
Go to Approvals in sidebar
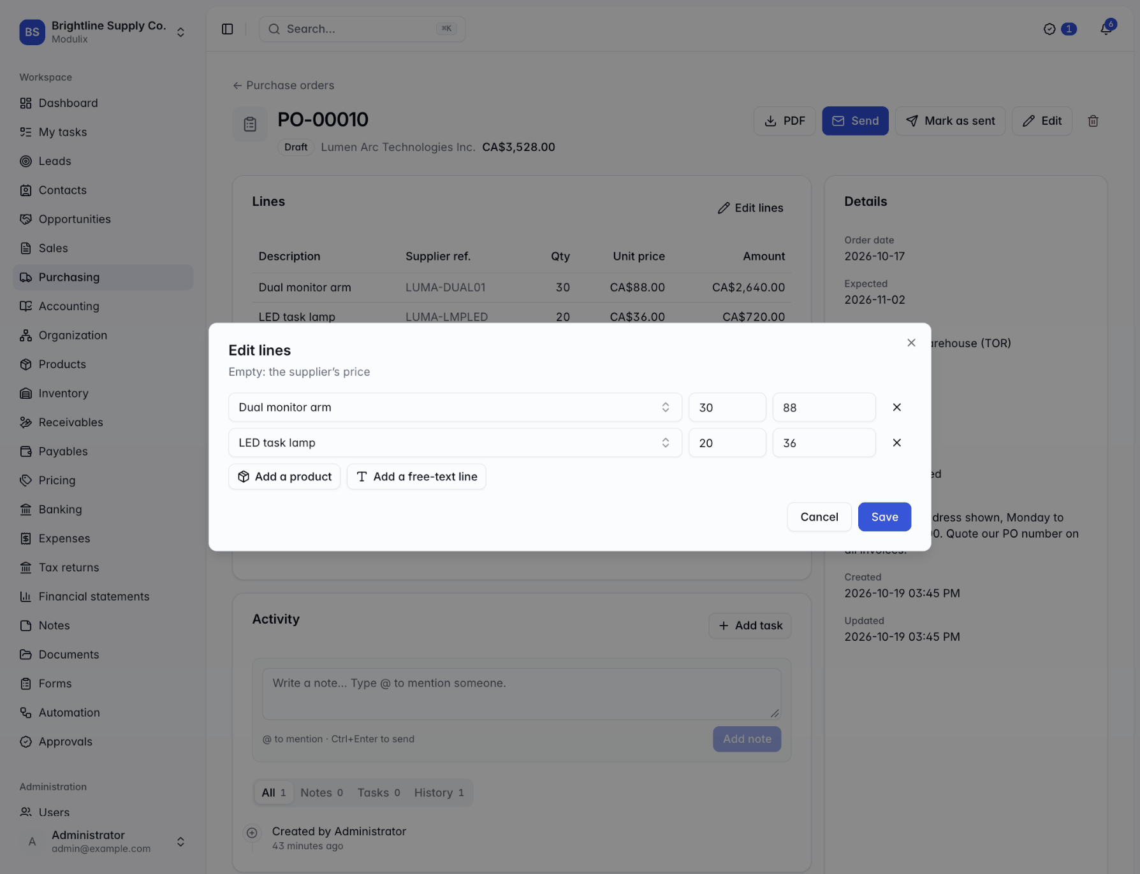[103, 741]
